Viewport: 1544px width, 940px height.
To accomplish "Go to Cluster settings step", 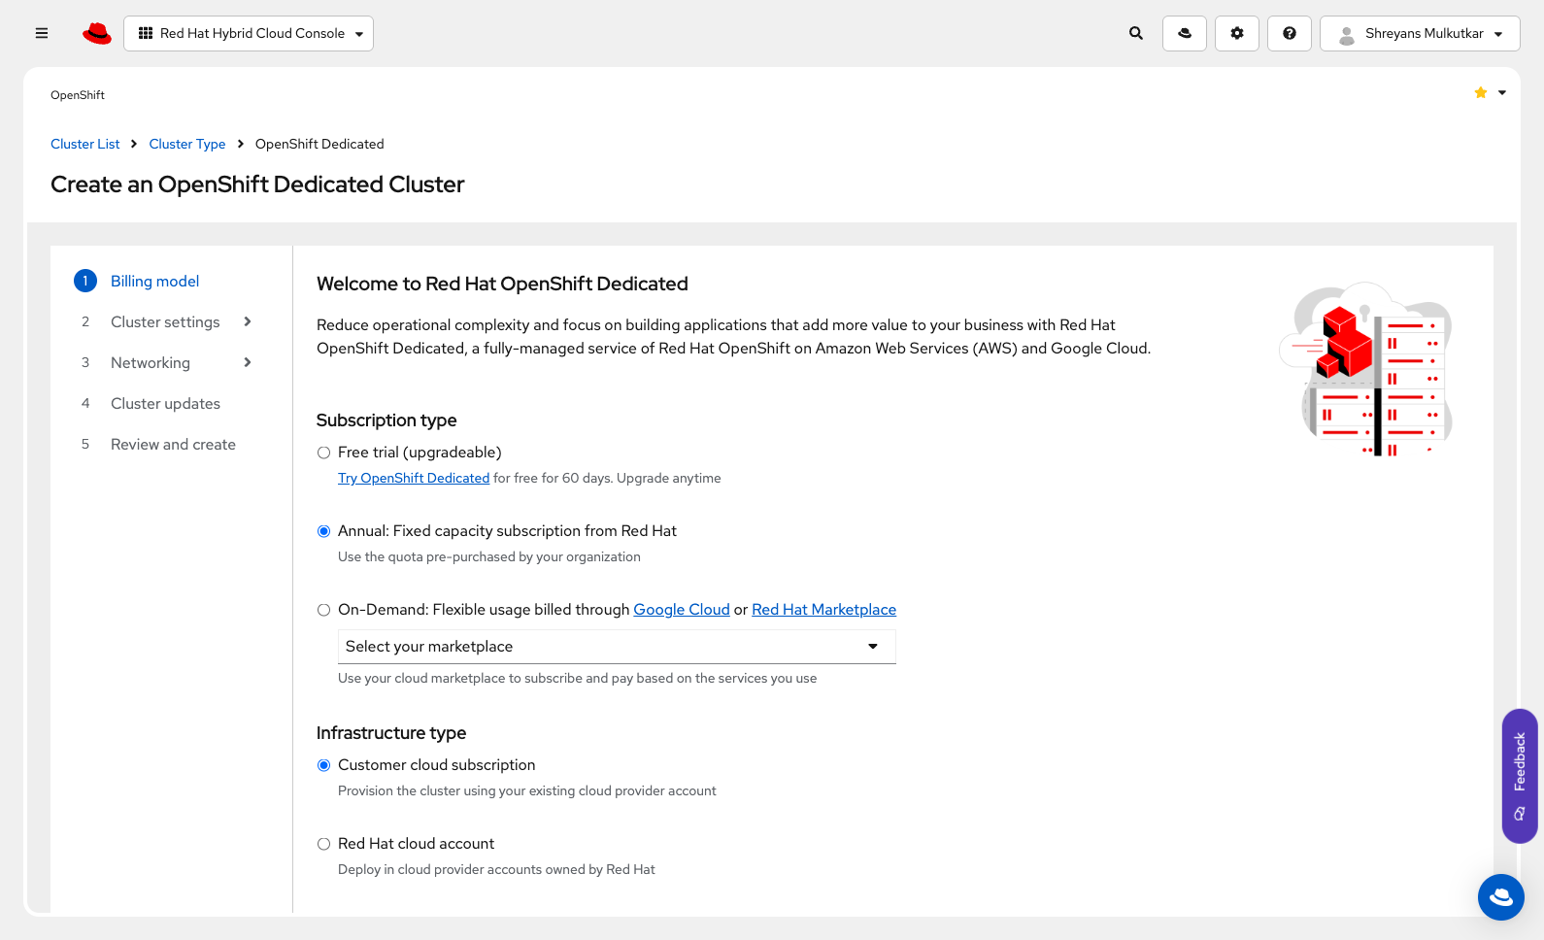I will (165, 321).
